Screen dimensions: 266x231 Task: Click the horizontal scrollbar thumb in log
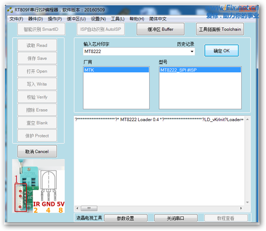tap(89, 208)
